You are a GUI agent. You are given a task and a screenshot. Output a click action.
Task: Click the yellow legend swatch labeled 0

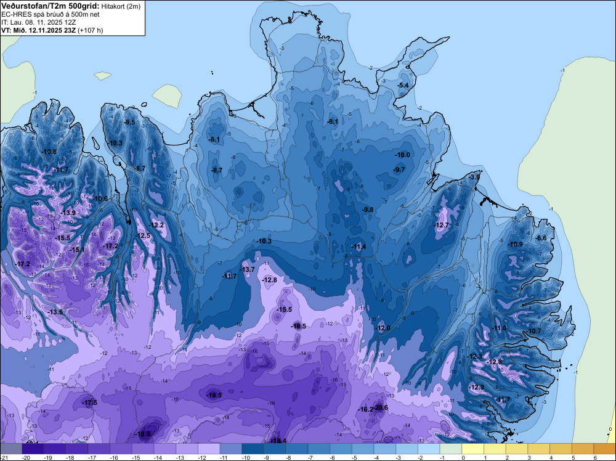tap(473, 449)
